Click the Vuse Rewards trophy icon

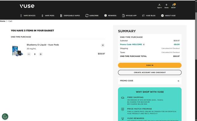(x=123, y=119)
